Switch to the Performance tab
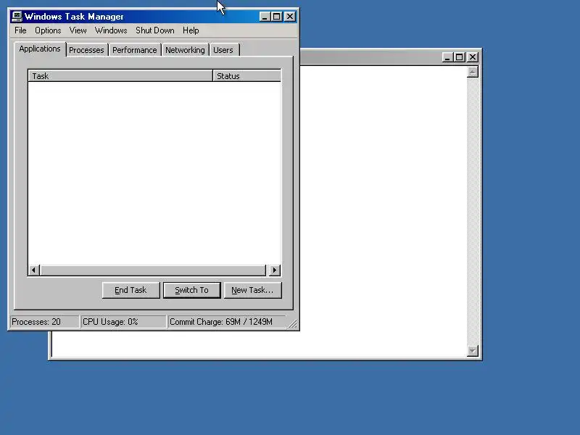Image resolution: width=580 pixels, height=435 pixels. coord(135,50)
